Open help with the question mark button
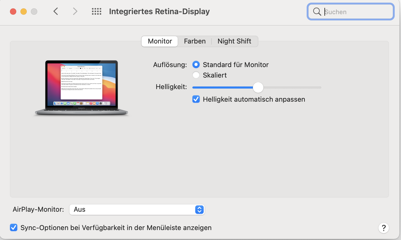The height and width of the screenshot is (240, 401). [384, 228]
